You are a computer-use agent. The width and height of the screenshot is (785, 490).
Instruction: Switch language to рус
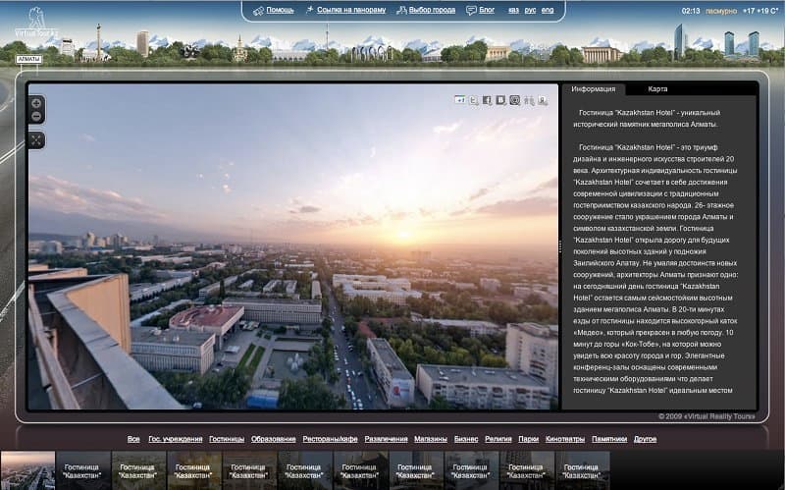point(530,10)
